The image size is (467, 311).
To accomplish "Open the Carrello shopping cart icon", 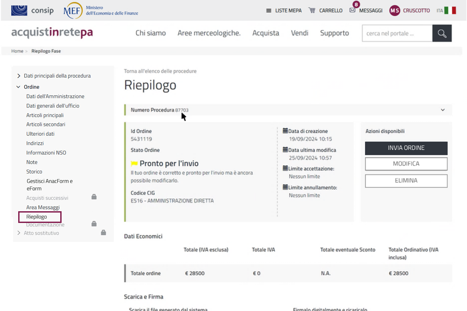I will 312,10.
